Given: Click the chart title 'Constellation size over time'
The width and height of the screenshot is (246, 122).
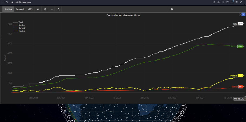Looking at the screenshot, I should [123, 15].
